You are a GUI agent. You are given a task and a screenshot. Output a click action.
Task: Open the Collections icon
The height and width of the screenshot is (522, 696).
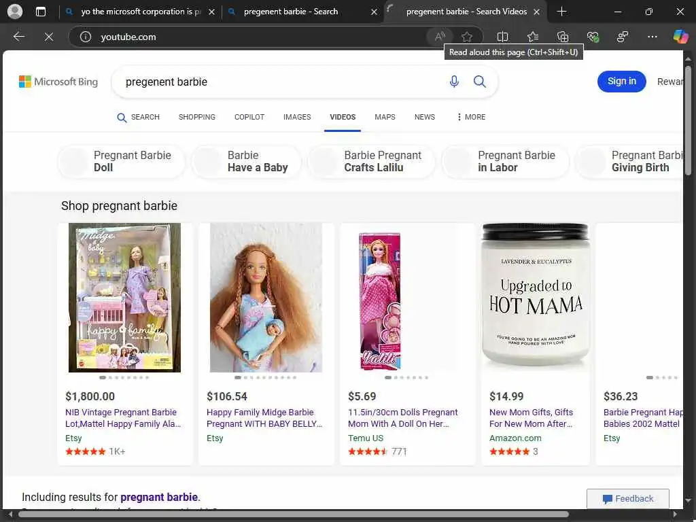point(562,37)
